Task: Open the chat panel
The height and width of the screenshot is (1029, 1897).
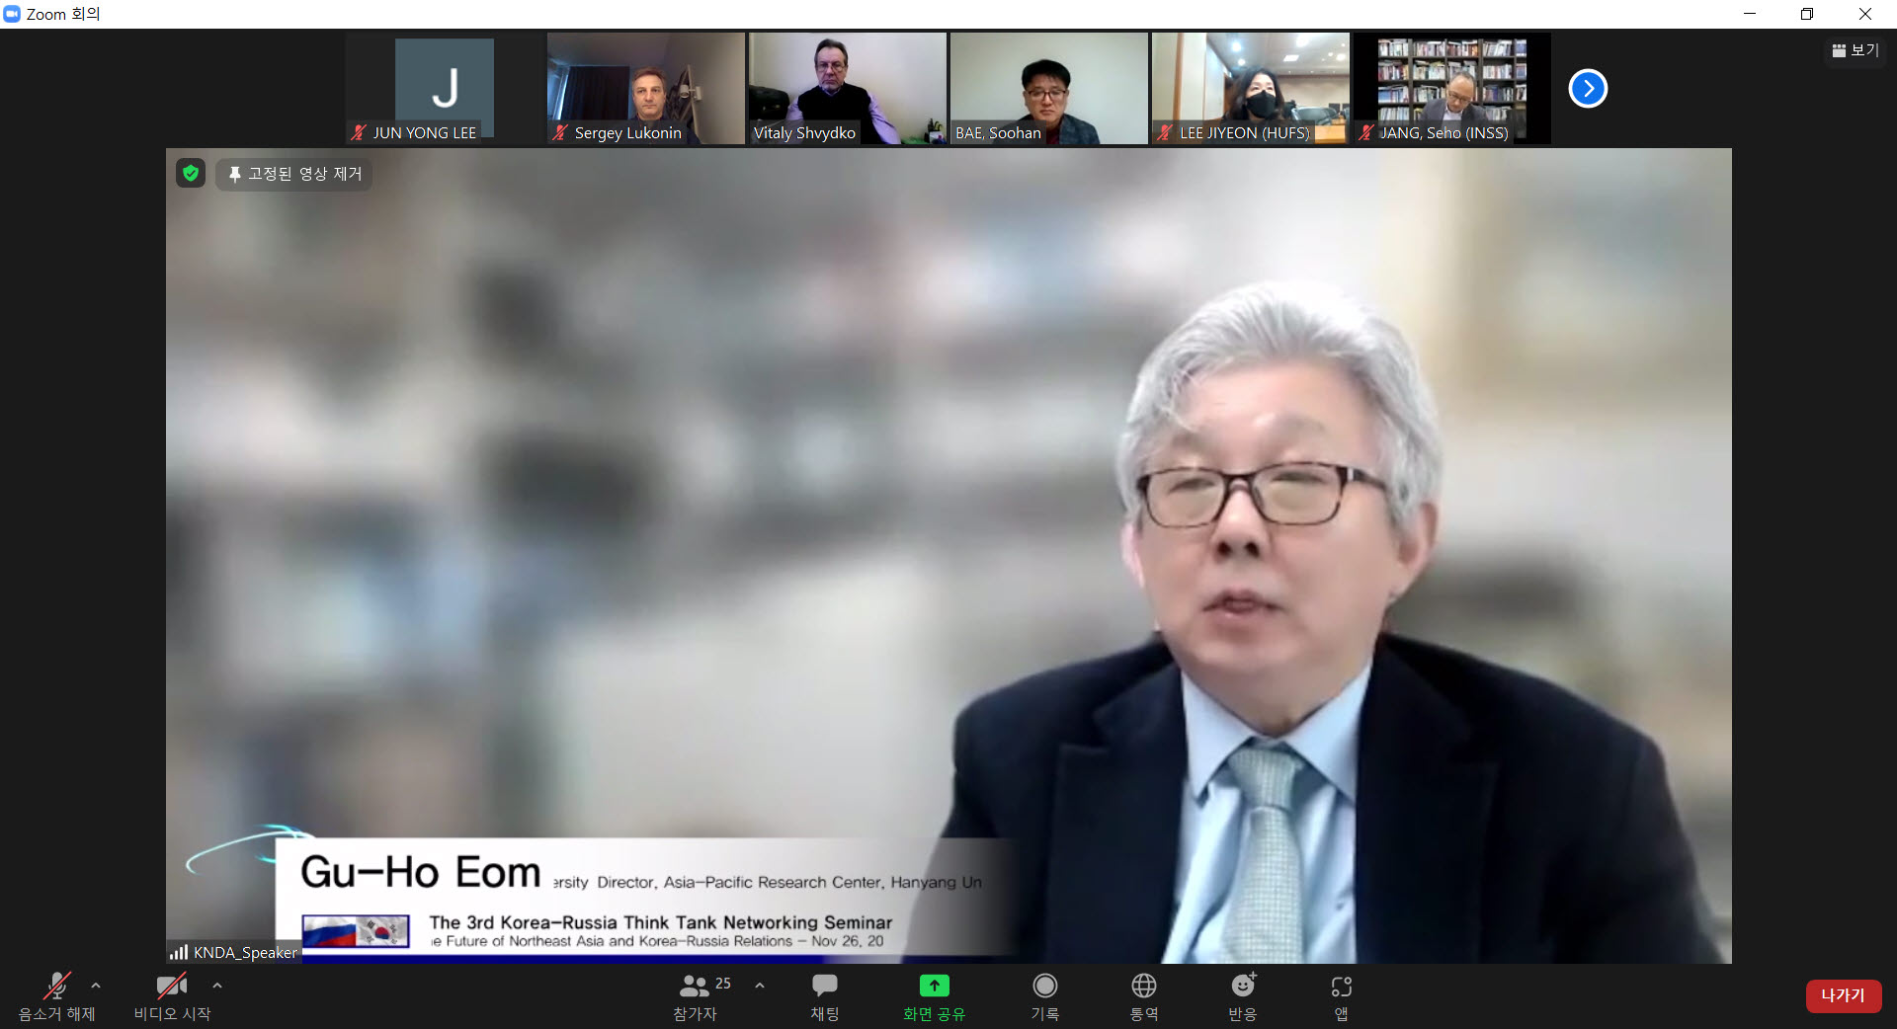Action: [824, 994]
